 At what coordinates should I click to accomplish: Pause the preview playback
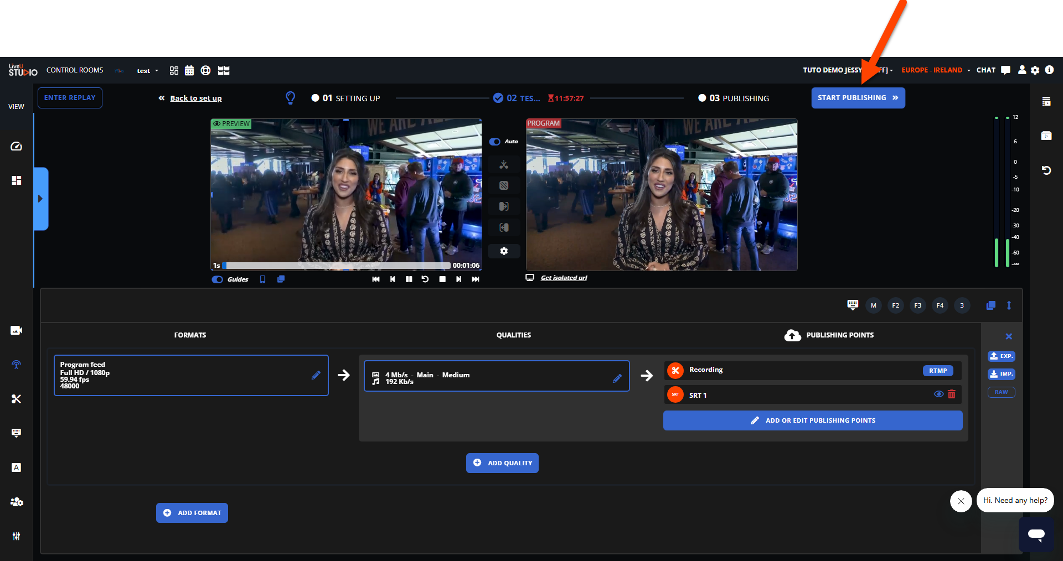pos(409,279)
